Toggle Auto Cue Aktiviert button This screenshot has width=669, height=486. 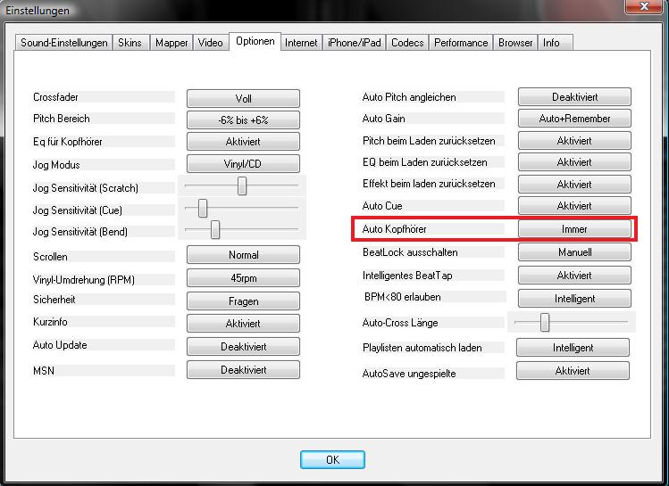click(574, 206)
